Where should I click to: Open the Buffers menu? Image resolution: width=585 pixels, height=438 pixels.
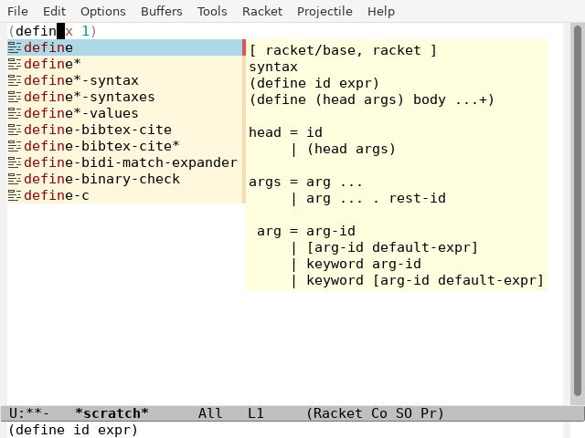[162, 11]
